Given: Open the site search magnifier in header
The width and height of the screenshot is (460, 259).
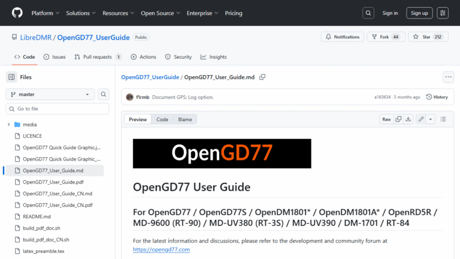Looking at the screenshot, I should (x=369, y=13).
